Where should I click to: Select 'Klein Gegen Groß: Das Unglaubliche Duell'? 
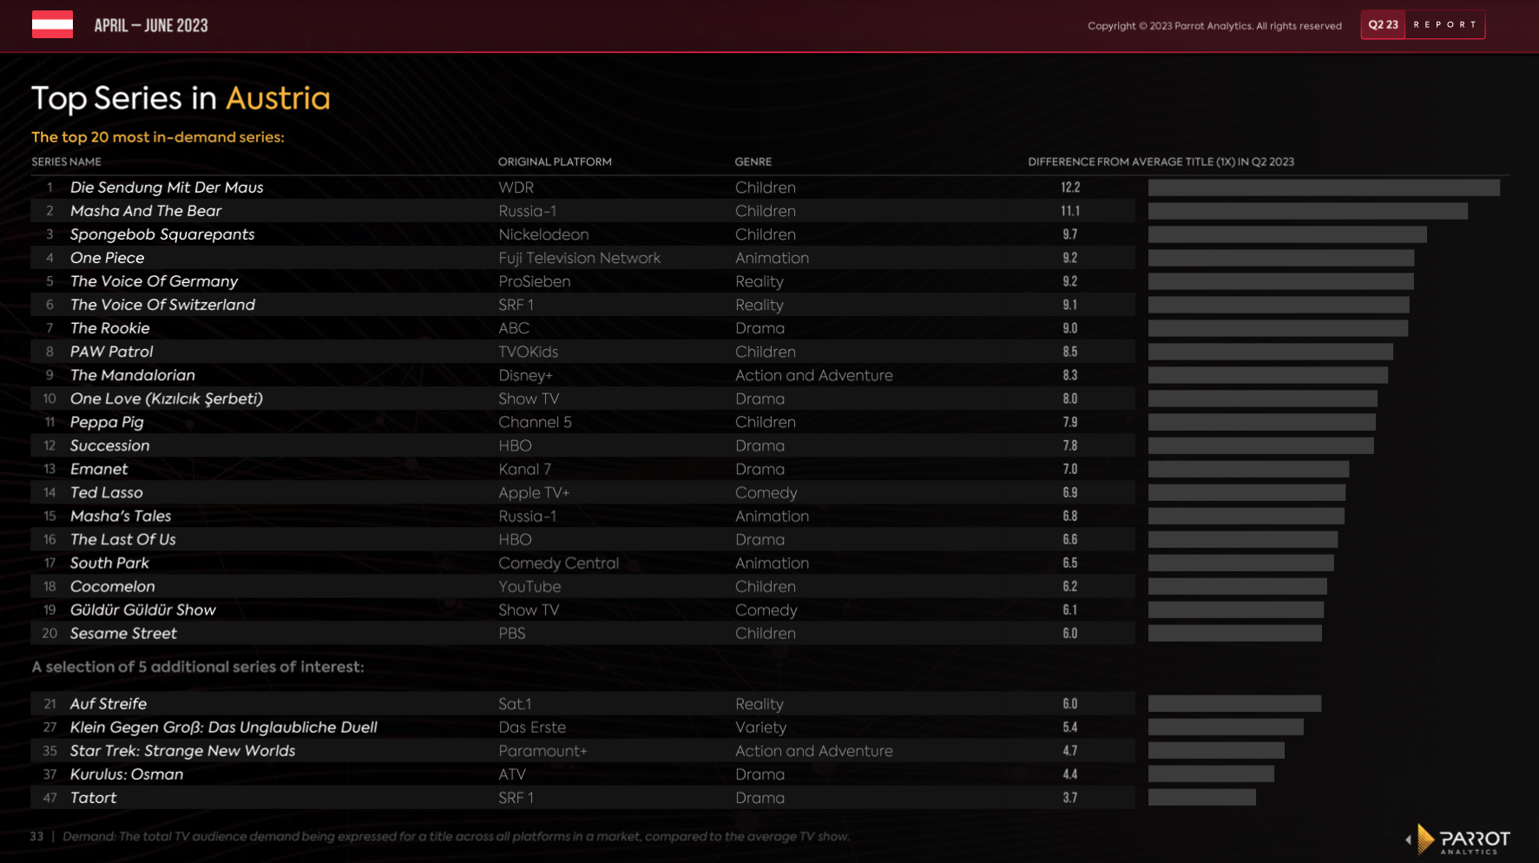click(224, 727)
